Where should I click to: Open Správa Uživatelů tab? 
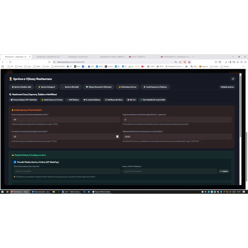click(x=70, y=87)
